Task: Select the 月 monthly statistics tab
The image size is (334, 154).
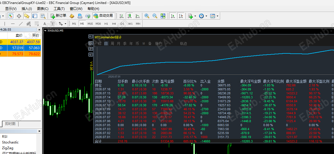Action: click(x=118, y=43)
